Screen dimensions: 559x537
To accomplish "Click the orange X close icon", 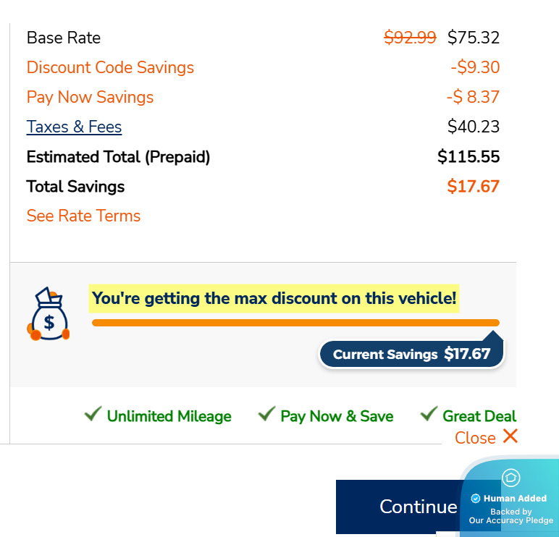I will tap(510, 436).
